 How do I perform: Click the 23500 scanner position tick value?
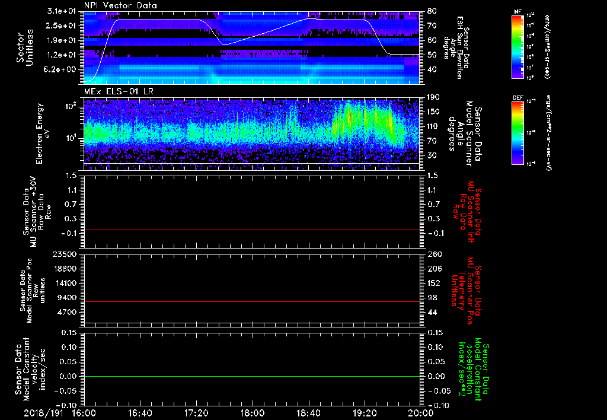[64, 254]
